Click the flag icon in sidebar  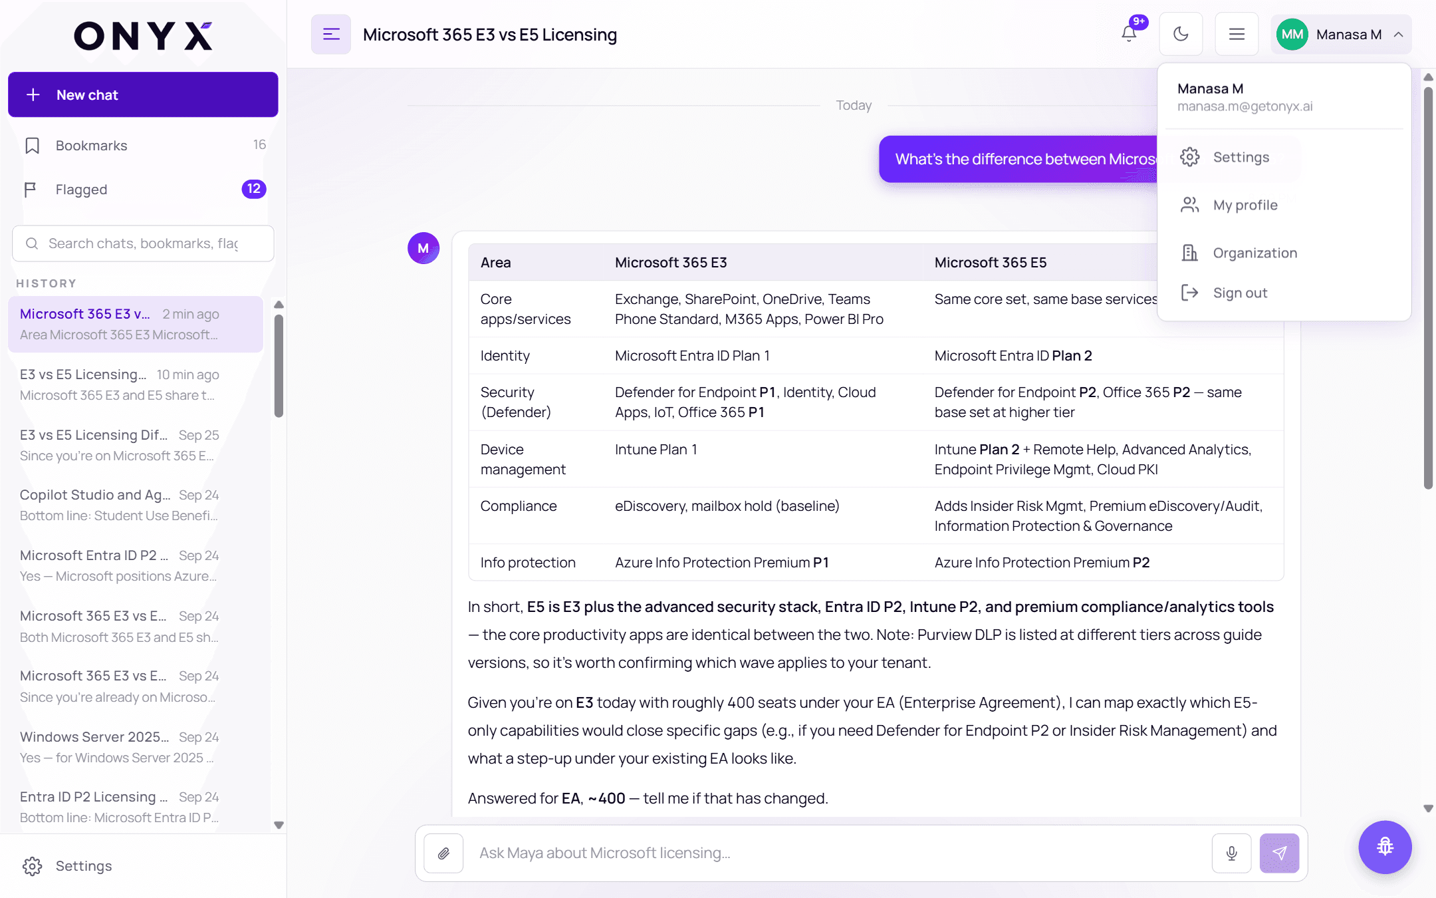coord(30,190)
